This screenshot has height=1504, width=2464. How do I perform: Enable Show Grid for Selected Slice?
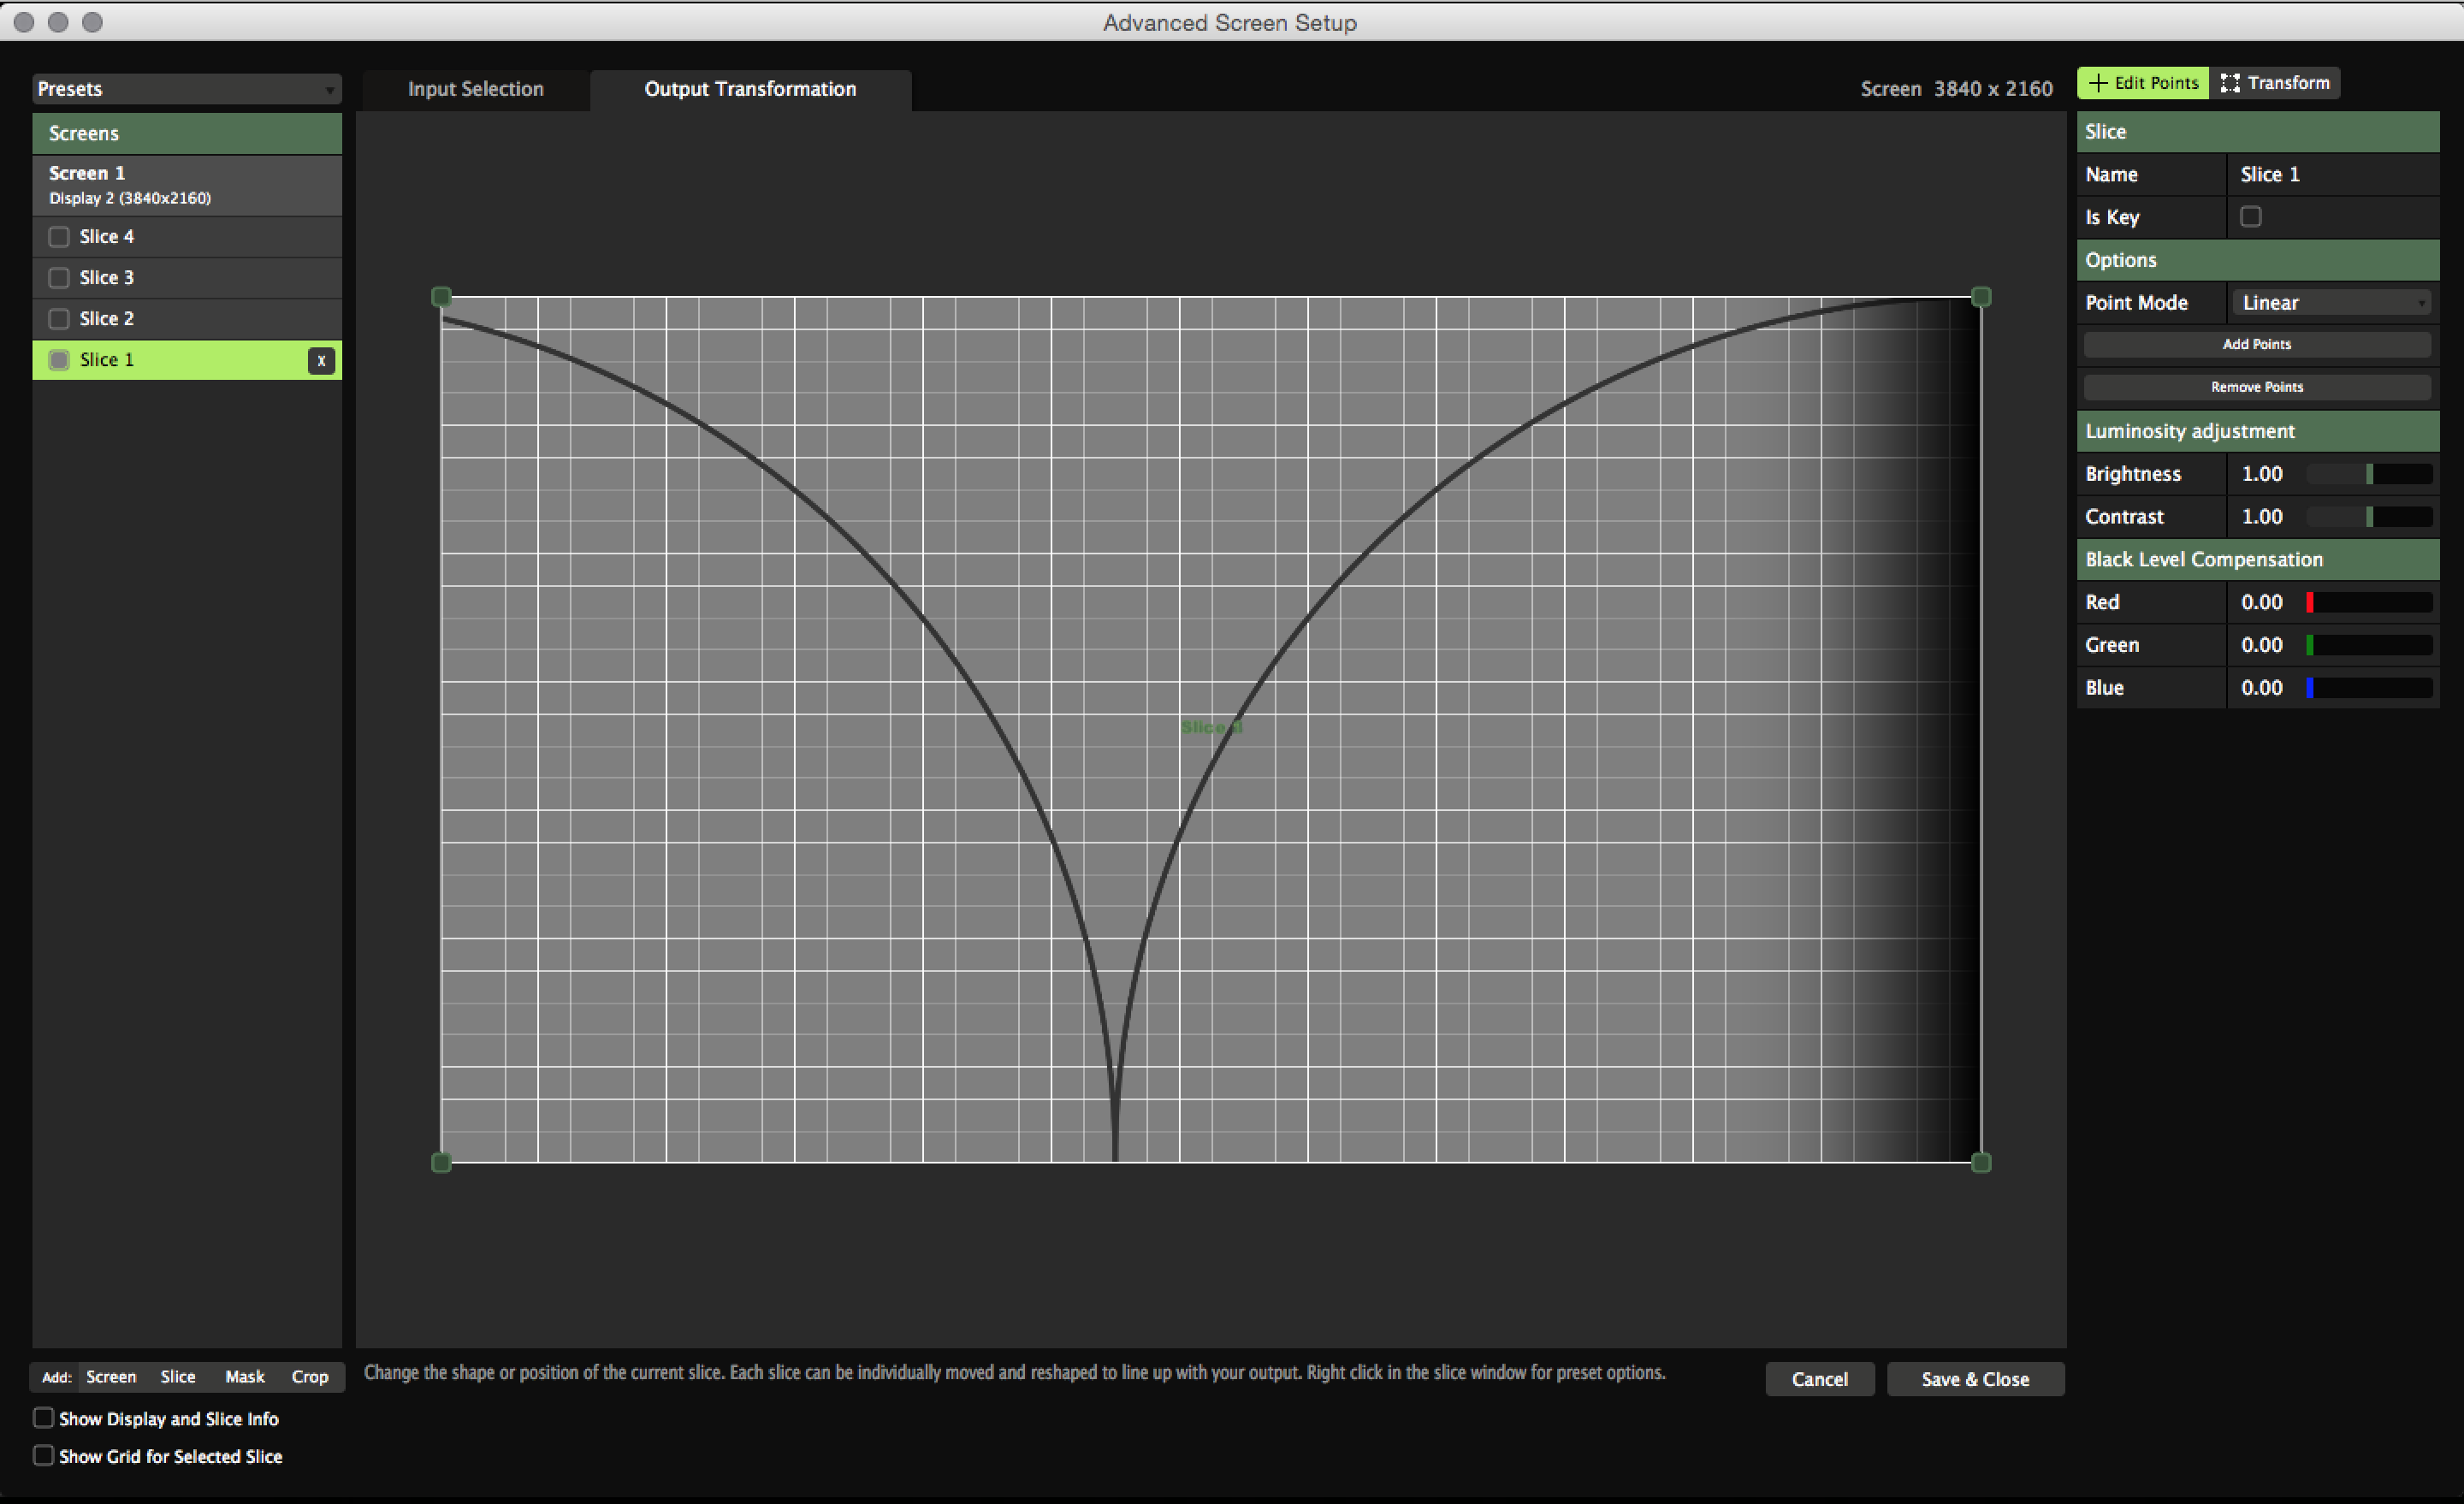pyautogui.click(x=44, y=1455)
